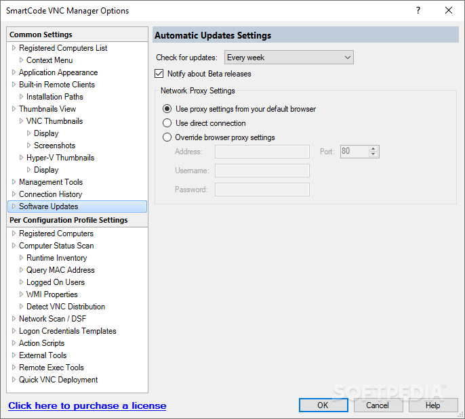465x419 pixels.
Task: Select Query MAC Address tree item
Action: click(60, 270)
